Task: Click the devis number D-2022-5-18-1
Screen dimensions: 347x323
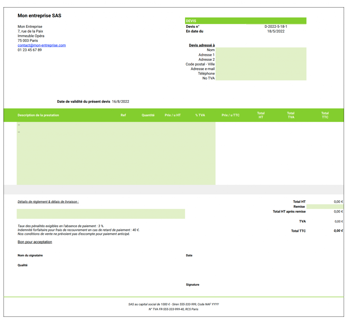Action: click(x=276, y=26)
